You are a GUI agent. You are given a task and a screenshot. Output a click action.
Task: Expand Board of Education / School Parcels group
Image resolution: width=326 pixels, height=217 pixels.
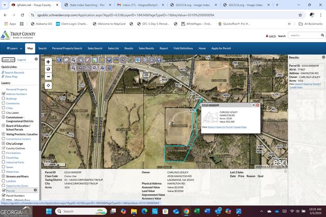[4, 126]
